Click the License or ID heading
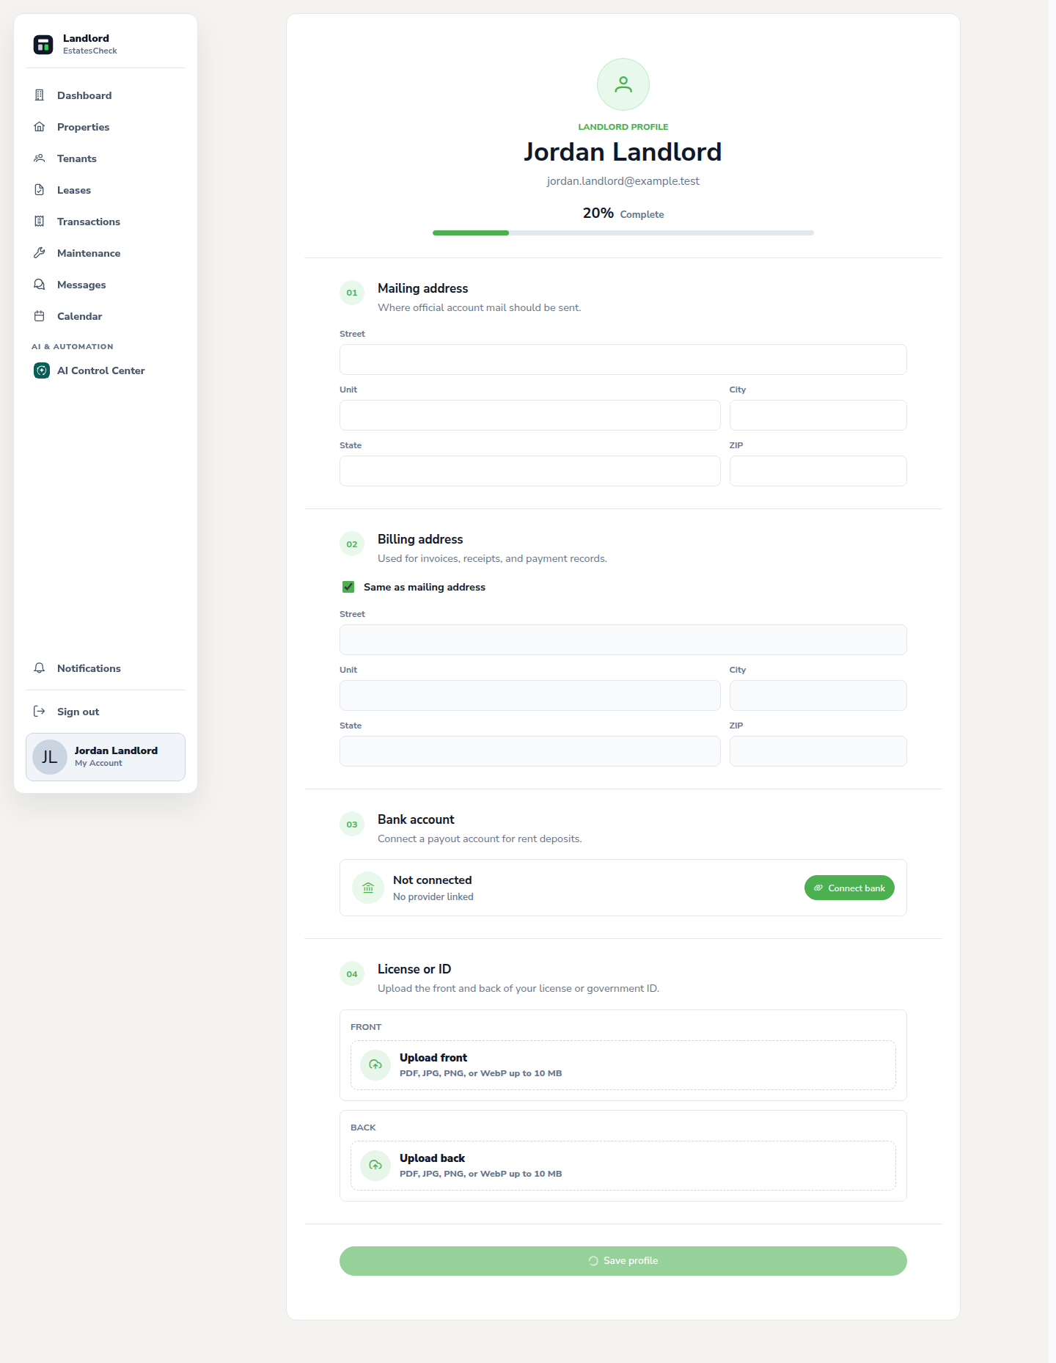Viewport: 1056px width, 1363px height. [414, 969]
